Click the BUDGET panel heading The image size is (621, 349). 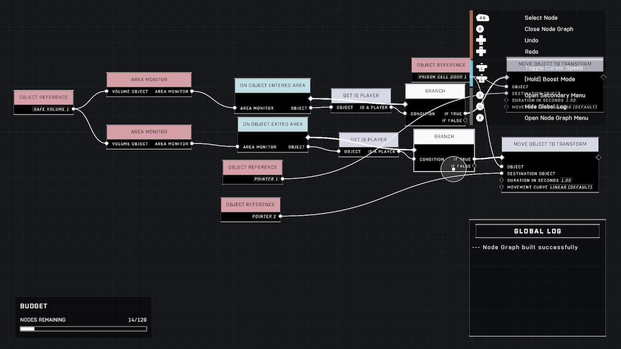pyautogui.click(x=33, y=306)
